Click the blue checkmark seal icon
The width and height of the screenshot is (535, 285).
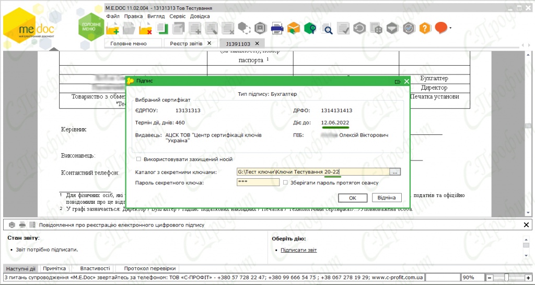point(409,28)
